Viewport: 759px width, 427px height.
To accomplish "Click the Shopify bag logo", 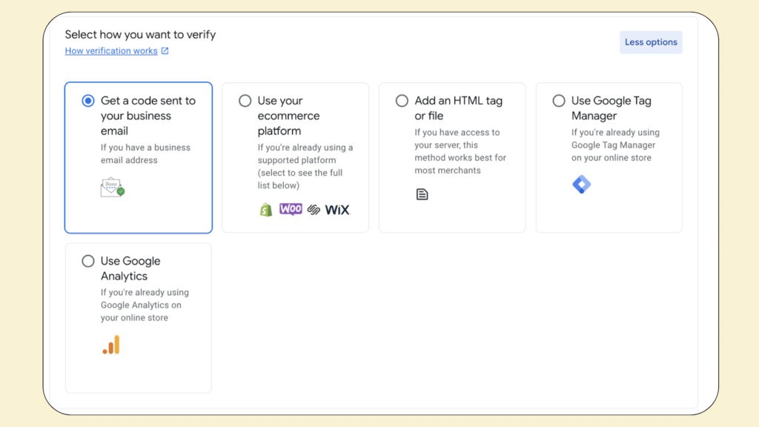I will click(x=266, y=210).
